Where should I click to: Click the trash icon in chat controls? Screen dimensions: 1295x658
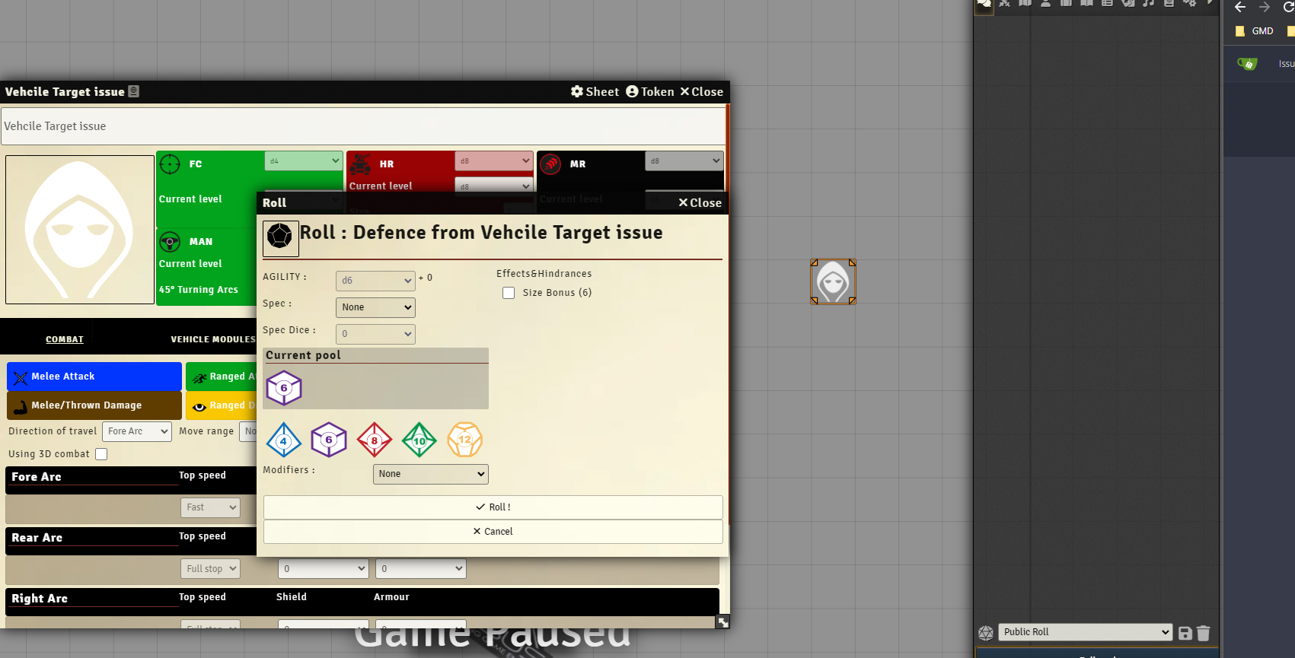1204,633
